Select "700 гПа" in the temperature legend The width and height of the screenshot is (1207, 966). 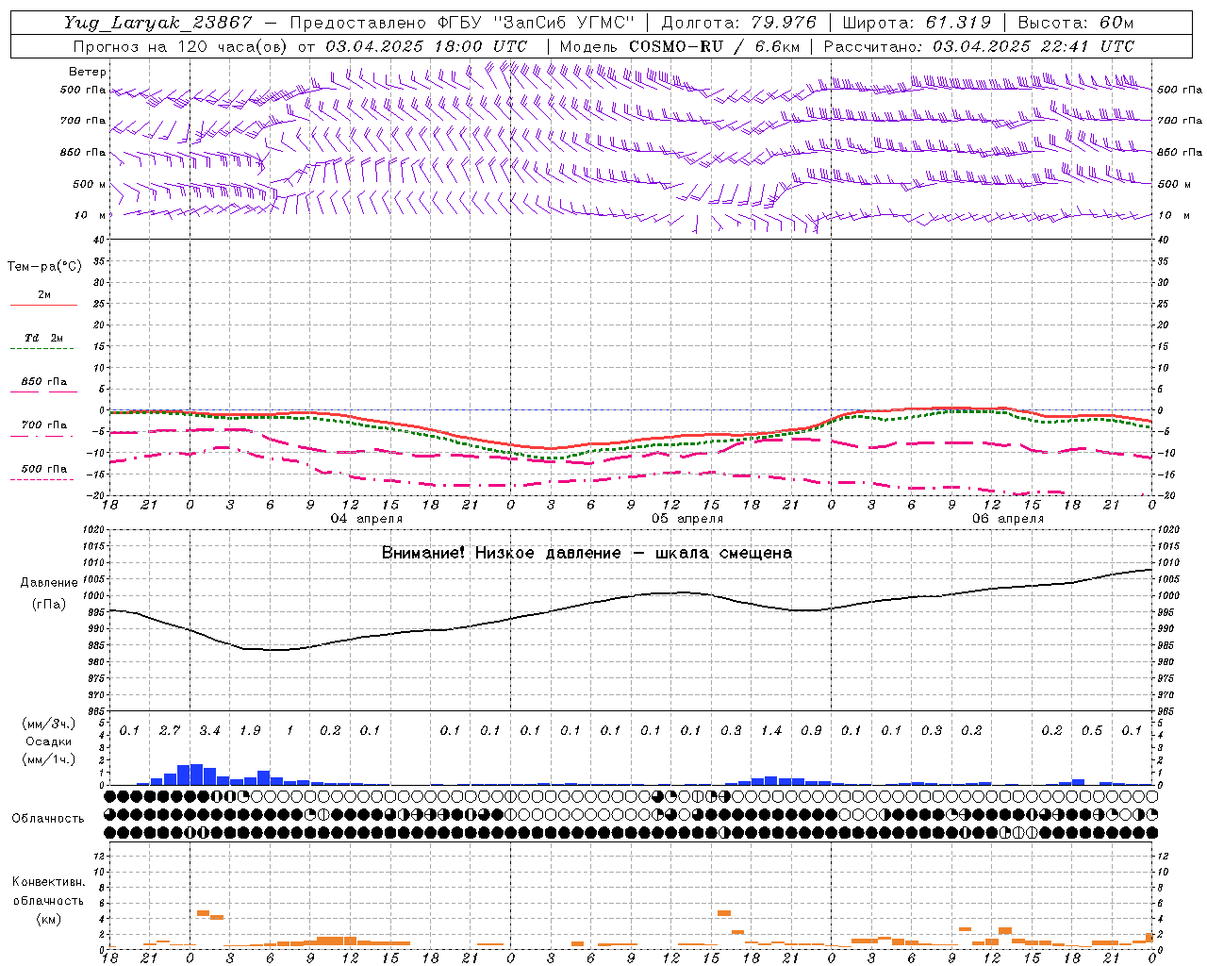[x=43, y=425]
